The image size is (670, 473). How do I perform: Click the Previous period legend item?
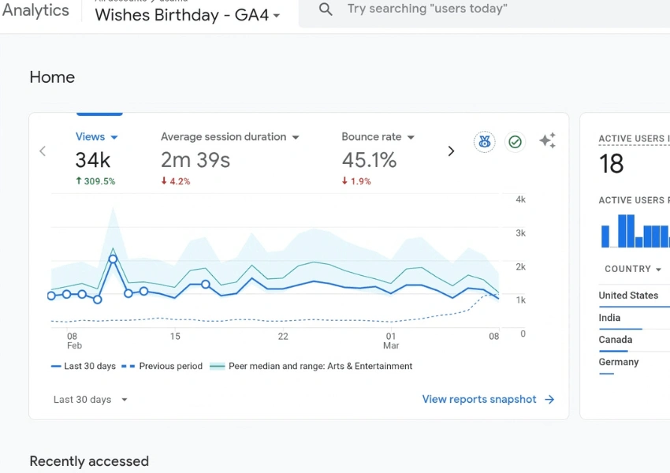point(163,367)
